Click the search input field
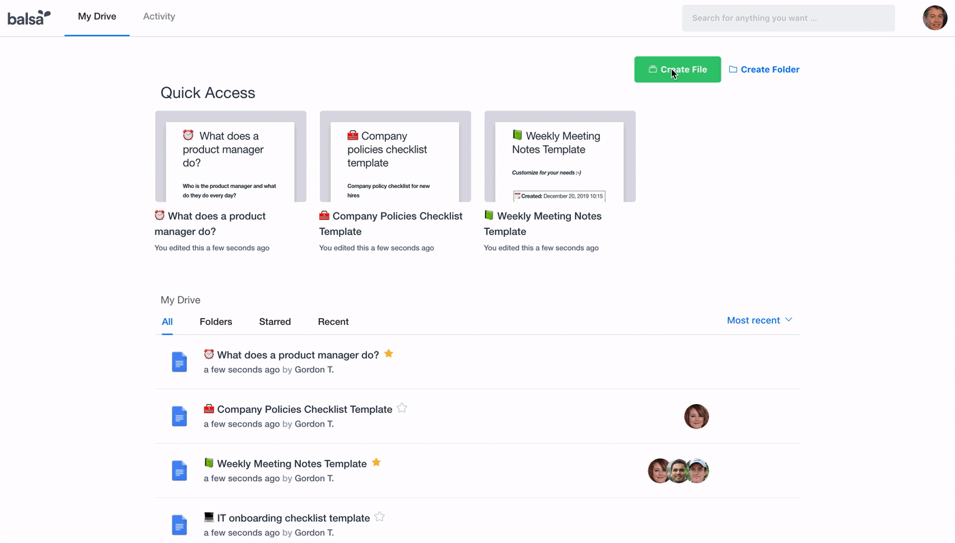The width and height of the screenshot is (955, 543). (789, 18)
